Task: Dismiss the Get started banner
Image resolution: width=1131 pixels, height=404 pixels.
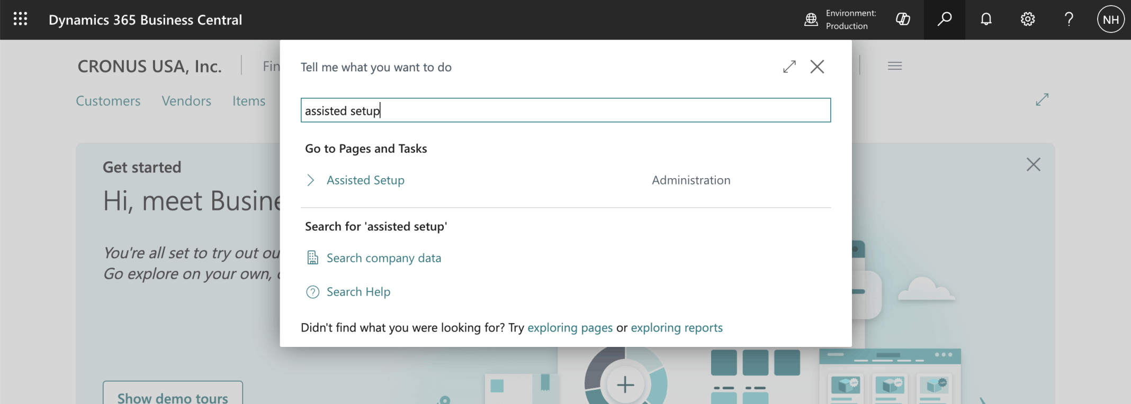Action: [1033, 164]
